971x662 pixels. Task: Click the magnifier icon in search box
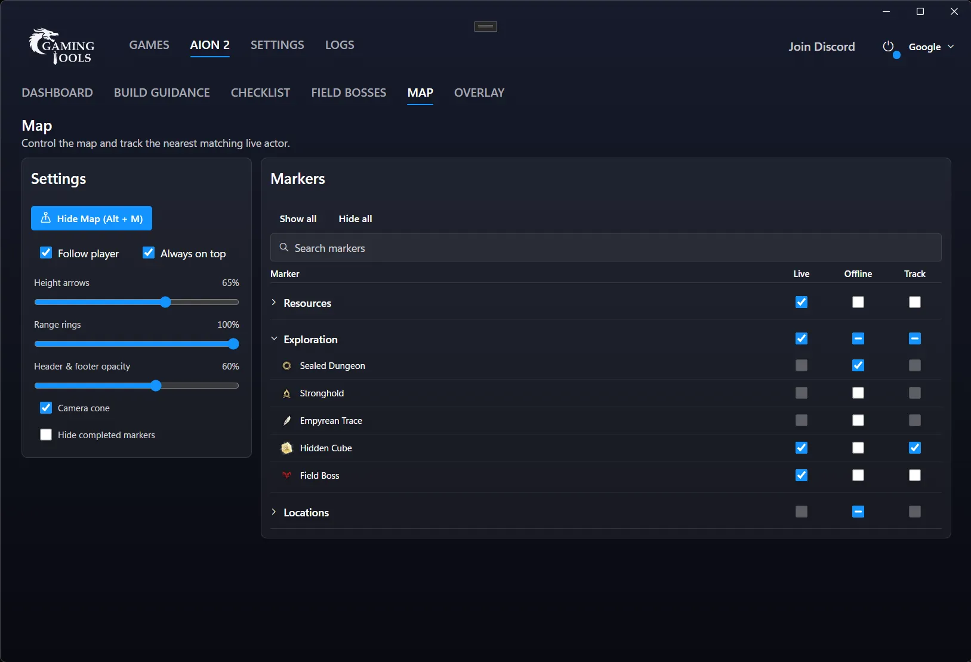click(x=284, y=248)
